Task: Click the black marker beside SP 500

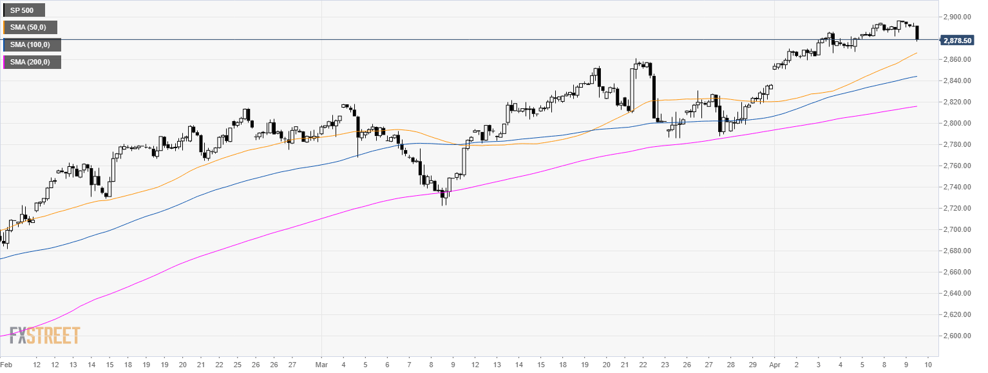Action: (x=4, y=10)
